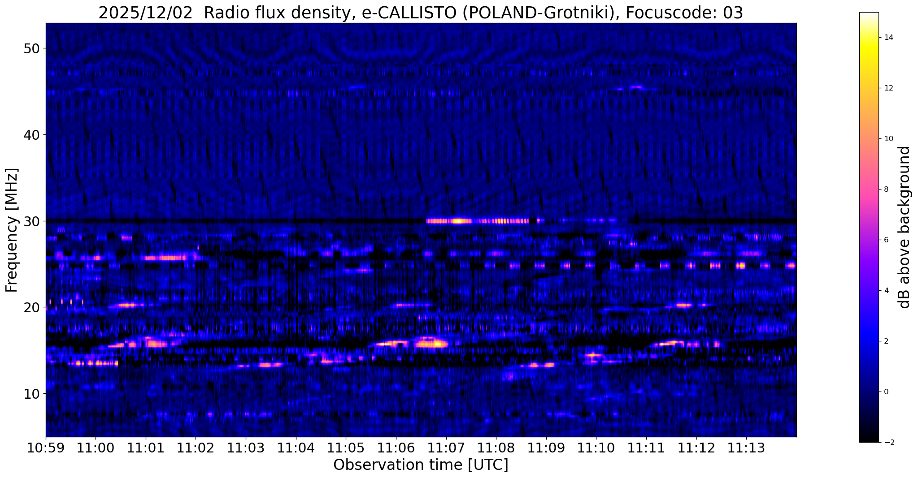Click the 40 MHz y-axis tick label
Image resolution: width=918 pixels, height=478 pixels.
(31, 134)
